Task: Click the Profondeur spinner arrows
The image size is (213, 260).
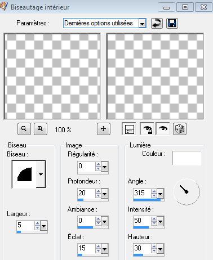Action: (98, 194)
